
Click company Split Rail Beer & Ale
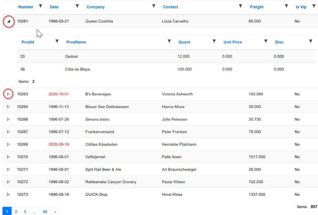(x=103, y=170)
